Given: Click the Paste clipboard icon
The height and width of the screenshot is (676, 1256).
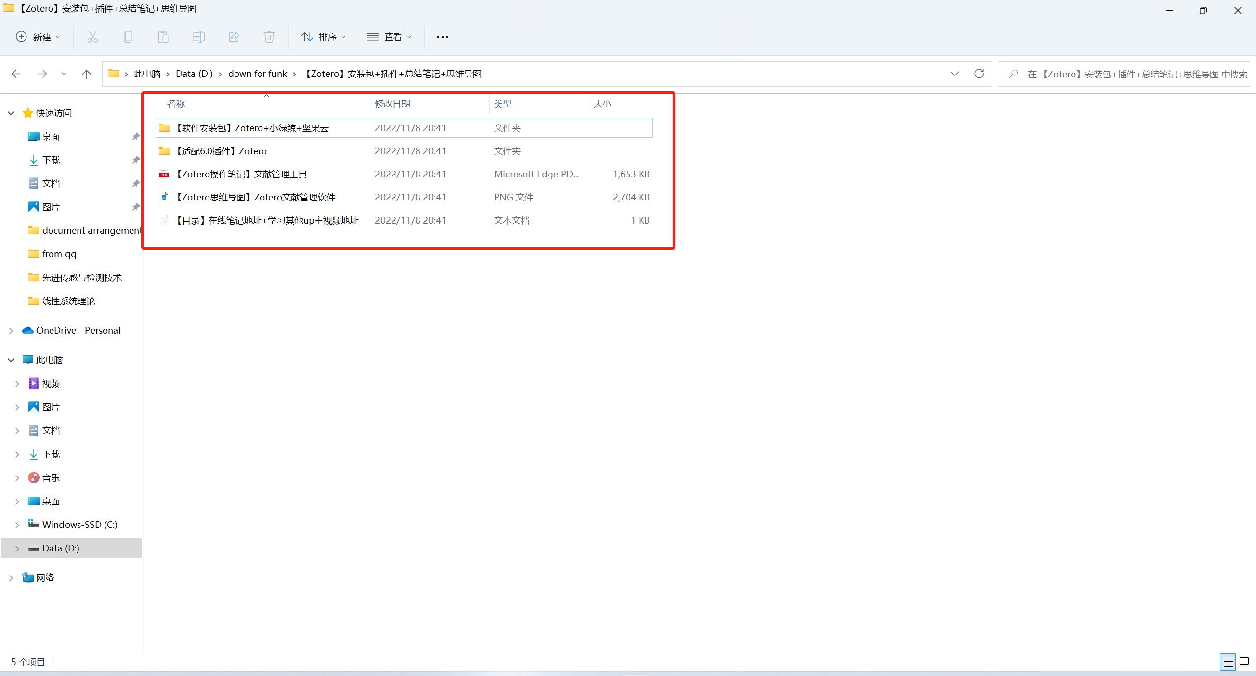Looking at the screenshot, I should pos(163,37).
